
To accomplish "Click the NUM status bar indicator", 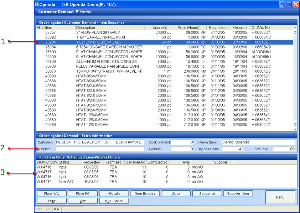I will click(x=57, y=209).
